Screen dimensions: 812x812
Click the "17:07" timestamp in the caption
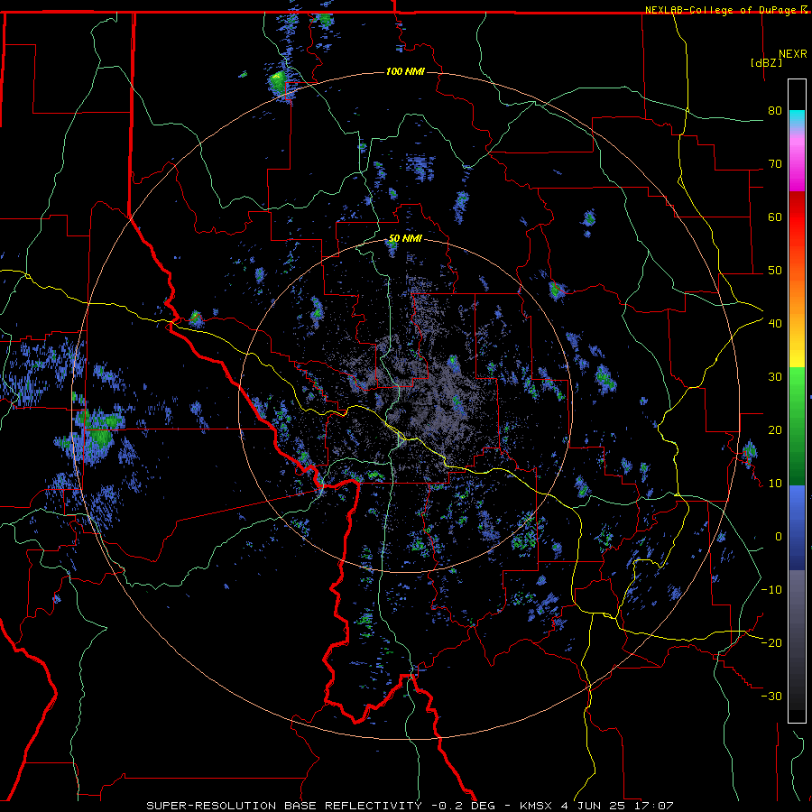pos(653,806)
